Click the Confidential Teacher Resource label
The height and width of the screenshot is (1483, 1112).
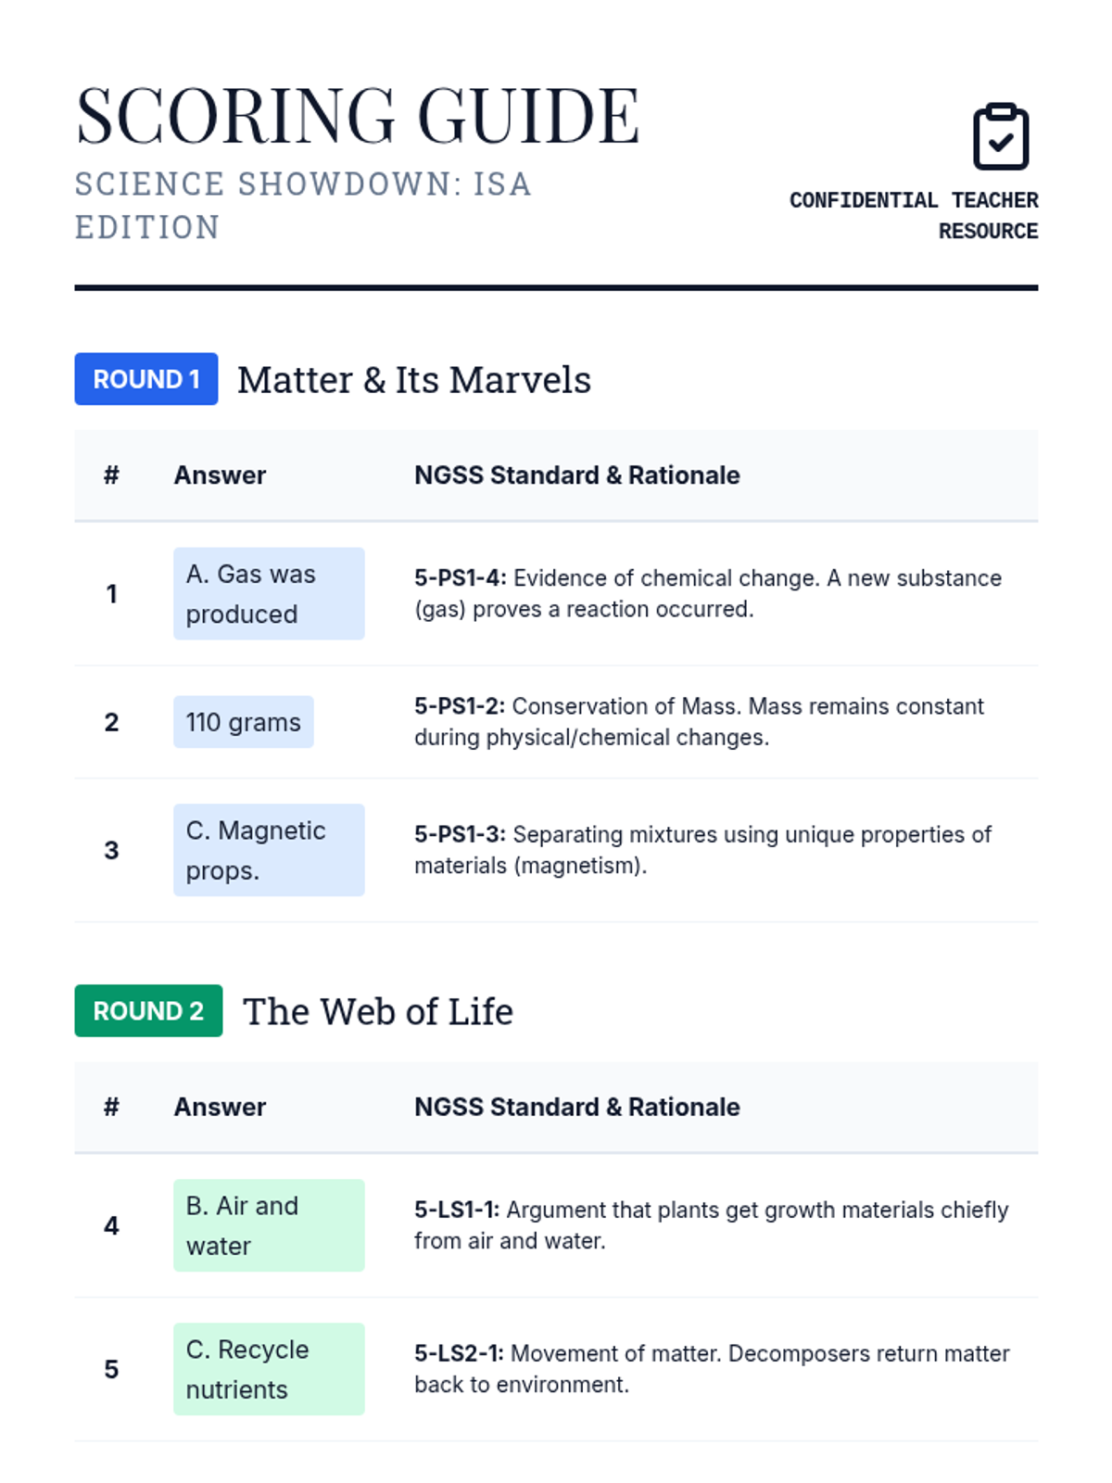[x=914, y=216]
